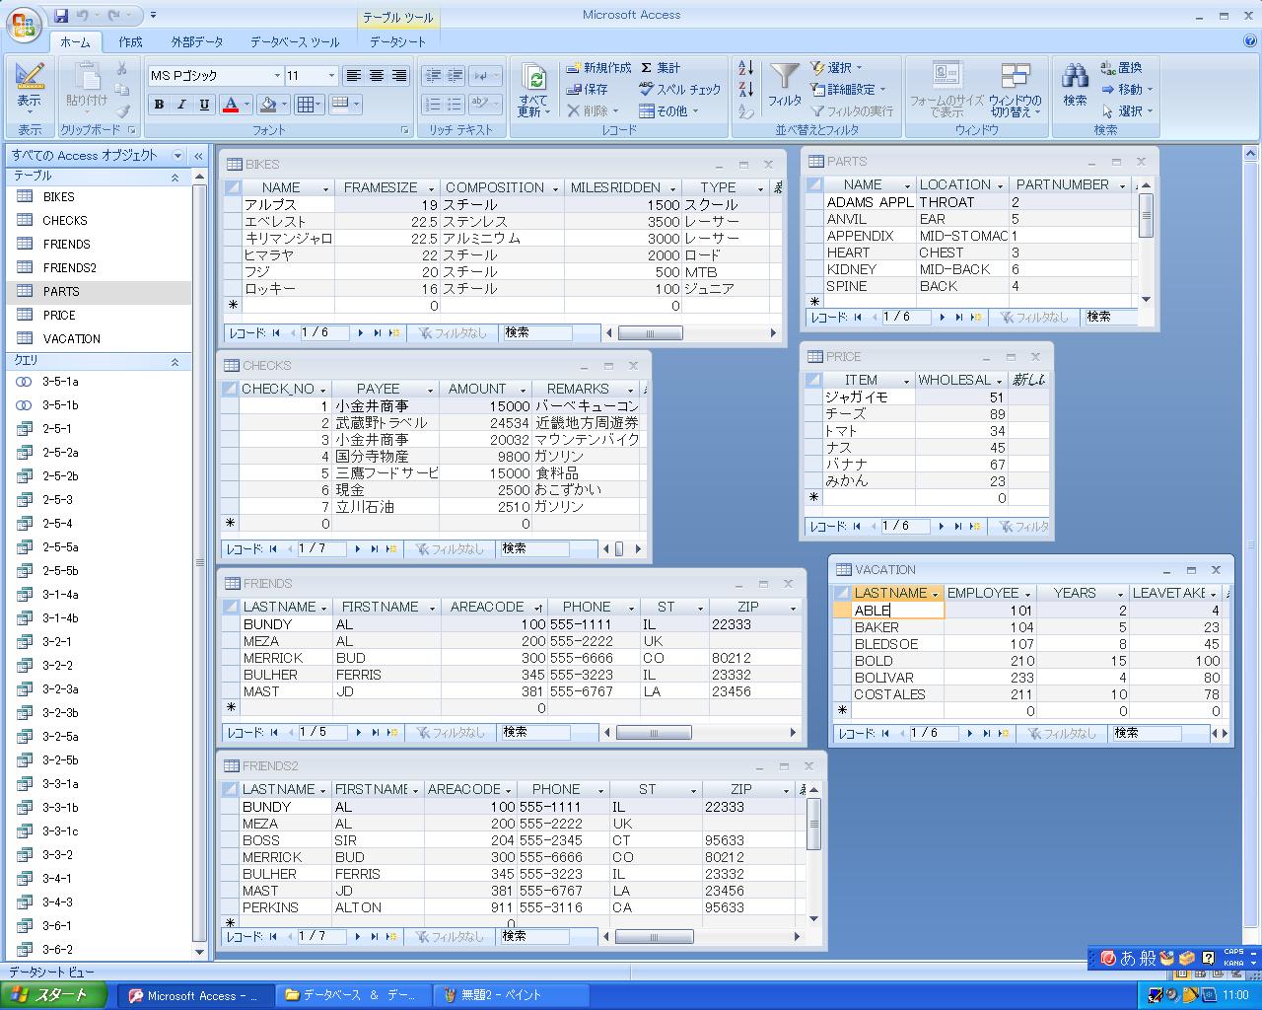Click the 検索 binoculars find icon
1262x1010 pixels.
click(x=1075, y=75)
